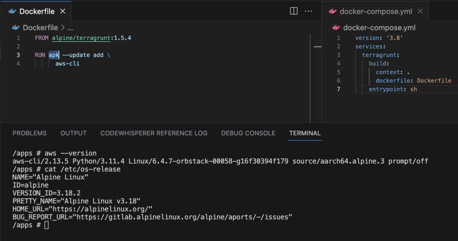
Task: Open the DEBUG CONSOLE panel
Action: coord(248,133)
